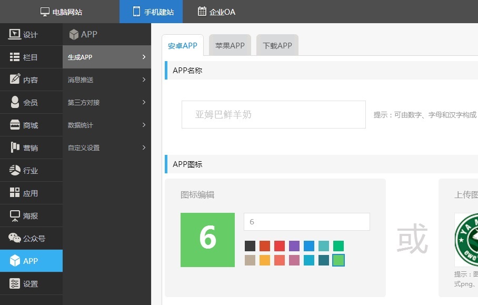Expand the 自定义设置 submenu
Screen dimensions: 478x305
(x=106, y=148)
